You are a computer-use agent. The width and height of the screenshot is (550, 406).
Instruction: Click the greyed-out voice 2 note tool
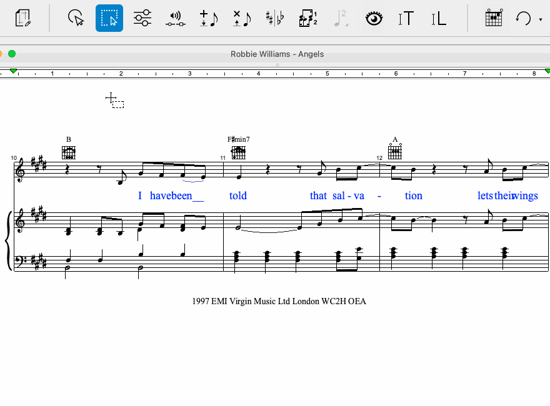click(341, 18)
